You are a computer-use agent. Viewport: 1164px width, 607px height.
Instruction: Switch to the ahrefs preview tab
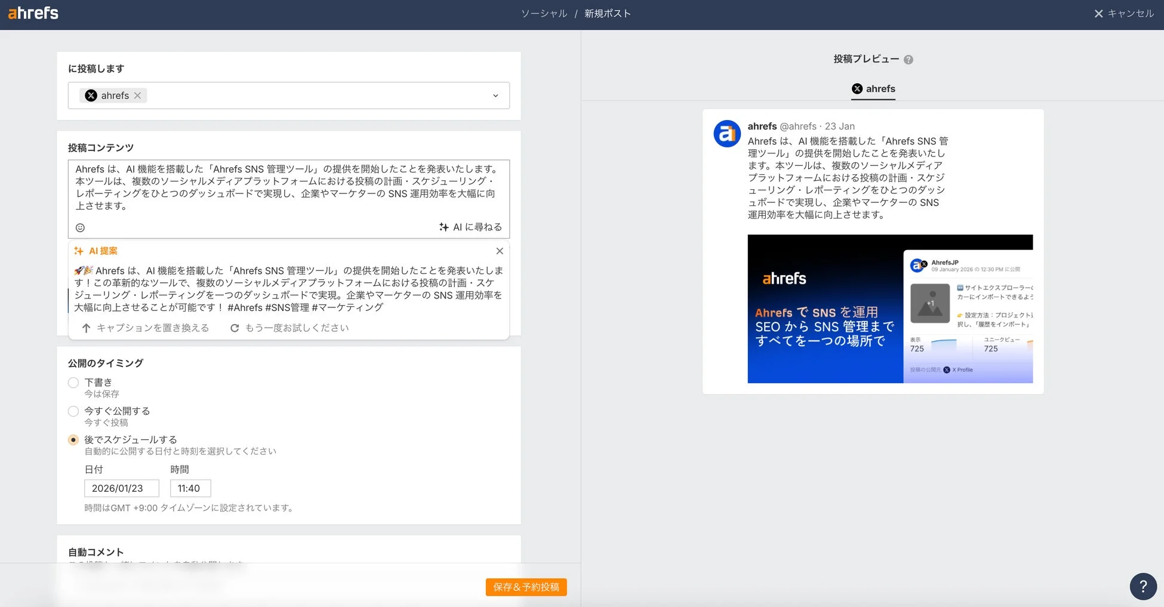(x=873, y=89)
